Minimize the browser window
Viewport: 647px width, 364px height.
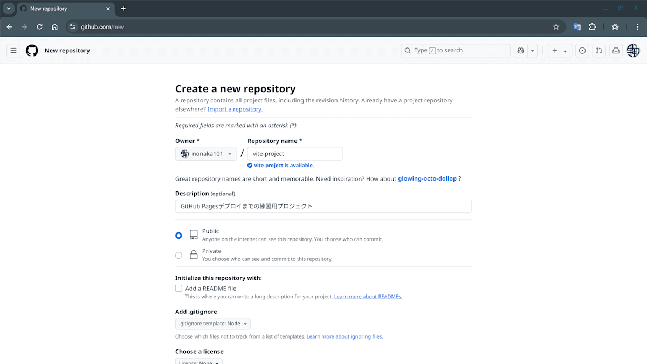[605, 8]
